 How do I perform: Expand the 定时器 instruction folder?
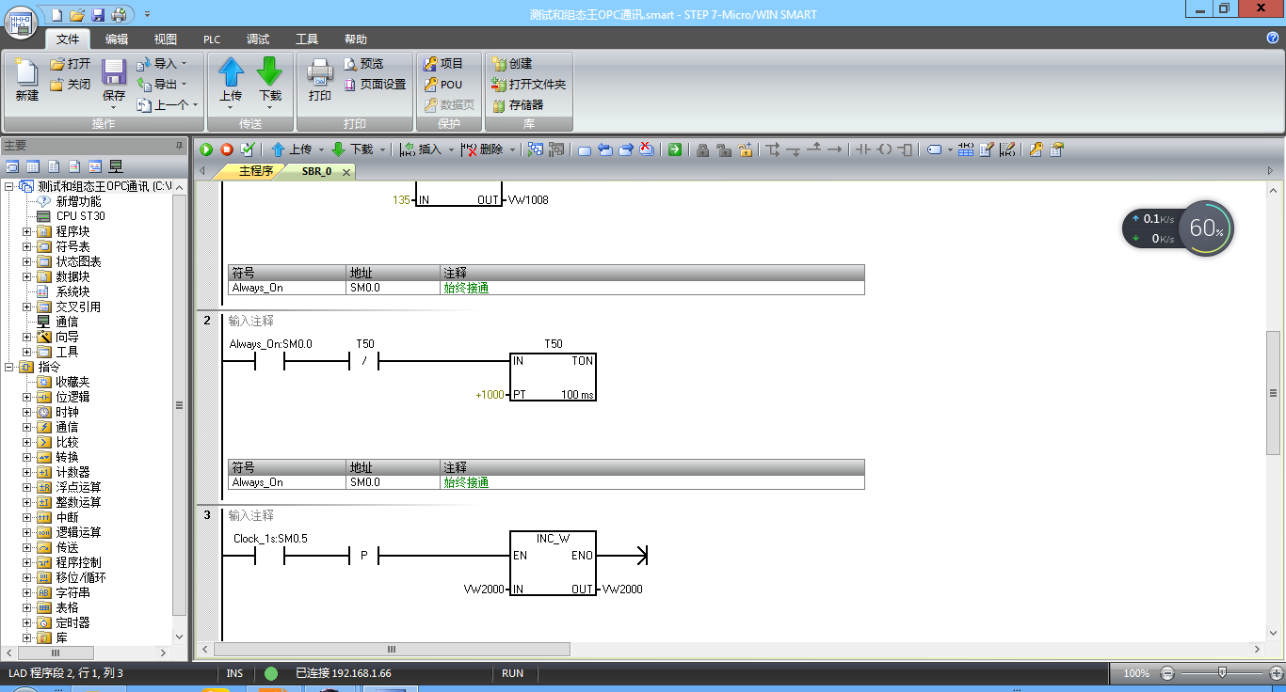pos(27,622)
